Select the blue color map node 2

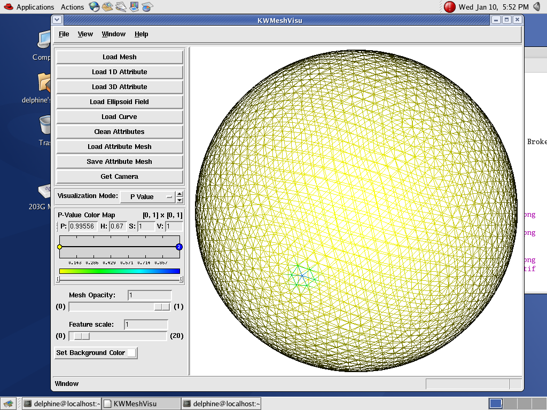coord(179,247)
